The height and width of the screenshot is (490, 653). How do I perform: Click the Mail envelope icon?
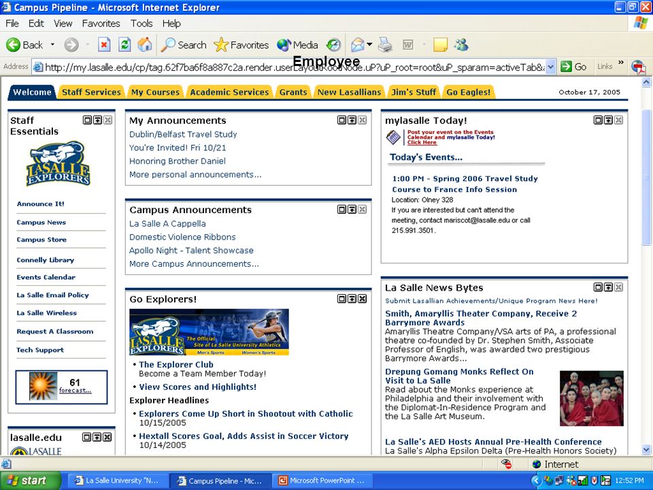[x=357, y=45]
